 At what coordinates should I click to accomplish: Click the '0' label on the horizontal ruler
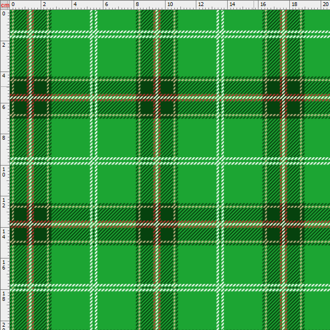click(13, 4)
